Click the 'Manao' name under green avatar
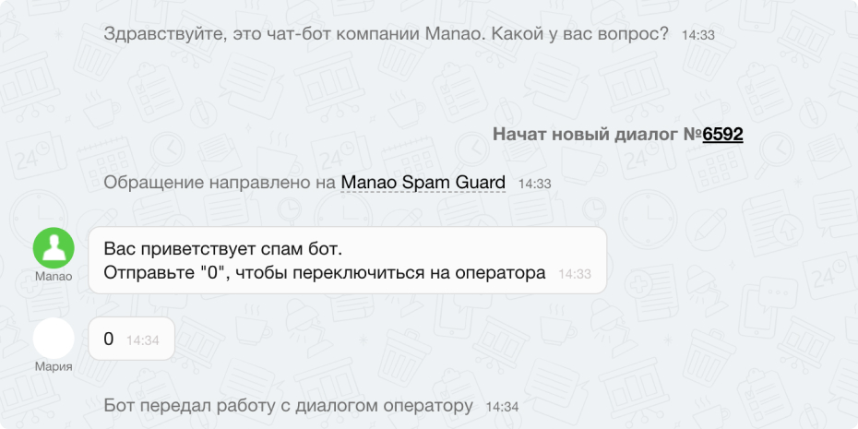 click(54, 276)
